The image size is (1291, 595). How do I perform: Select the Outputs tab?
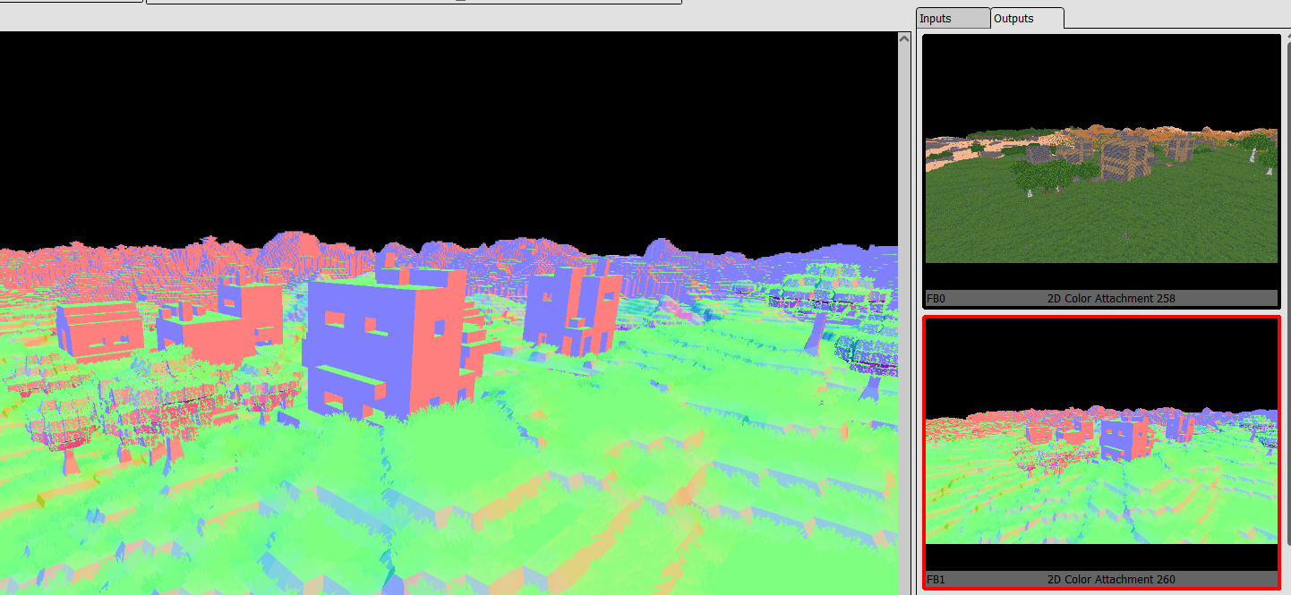(x=1026, y=19)
